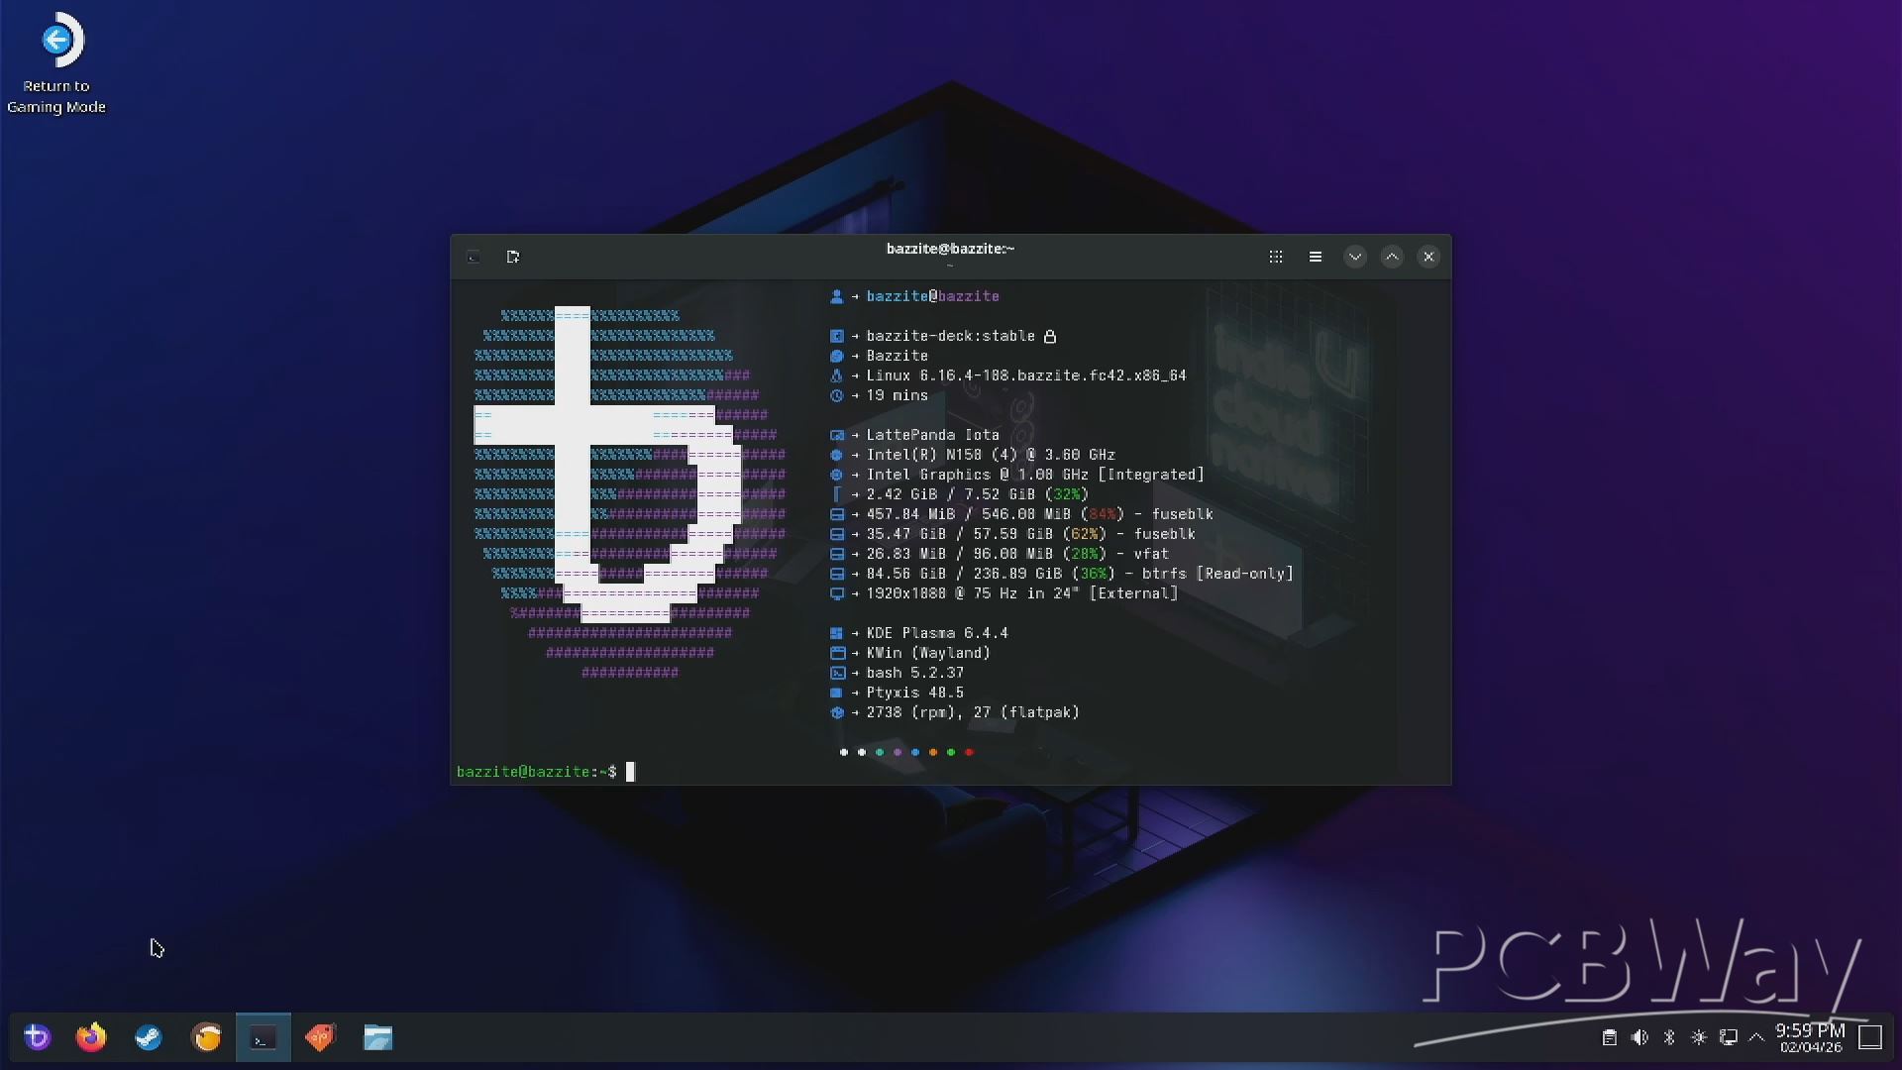Launch Lutris from the taskbar
Viewport: 1902px width, 1070px height.
(x=206, y=1037)
